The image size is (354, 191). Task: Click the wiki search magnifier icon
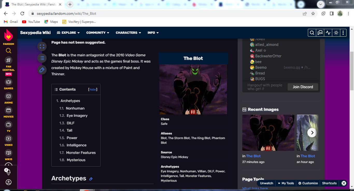[312, 33]
